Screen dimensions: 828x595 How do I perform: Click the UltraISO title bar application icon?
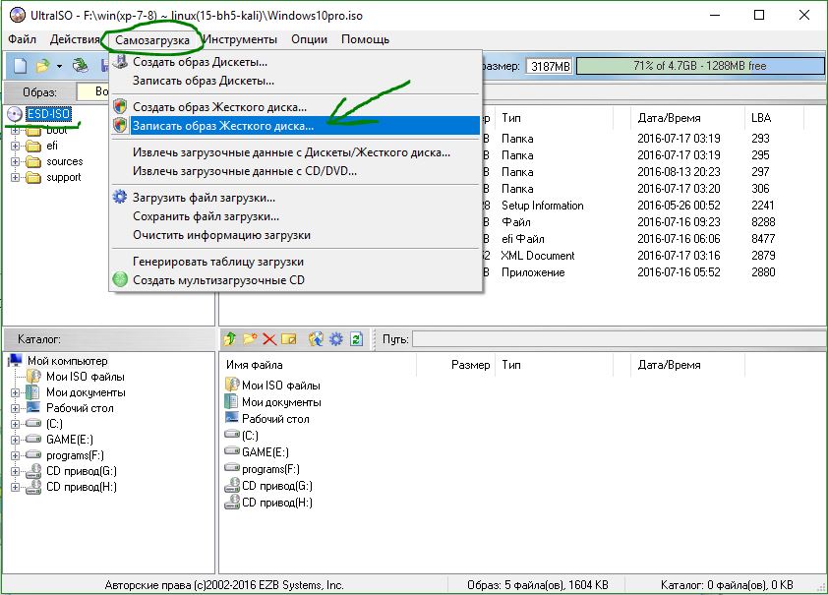[18, 15]
